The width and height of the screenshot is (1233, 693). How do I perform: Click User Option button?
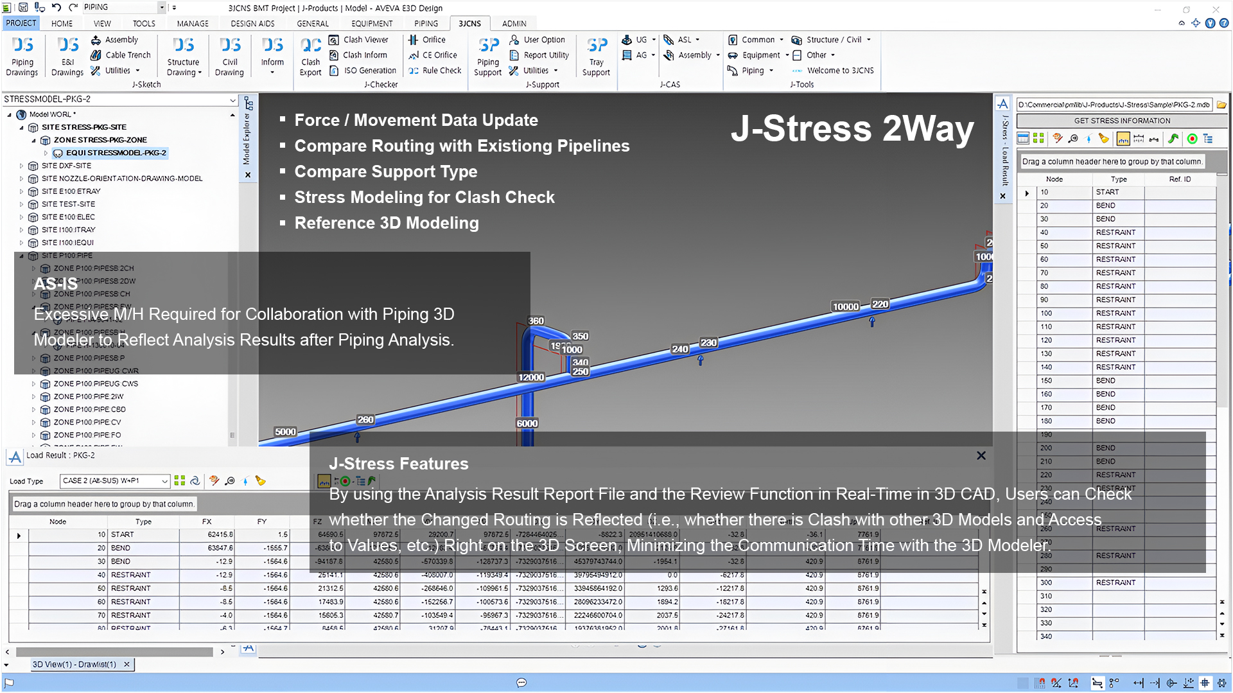click(538, 40)
